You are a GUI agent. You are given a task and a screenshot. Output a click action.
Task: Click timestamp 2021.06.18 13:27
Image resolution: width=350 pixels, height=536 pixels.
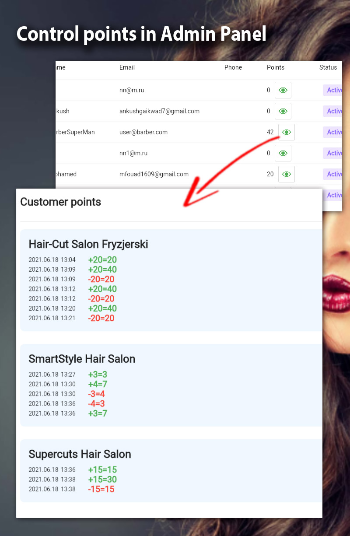[52, 375]
